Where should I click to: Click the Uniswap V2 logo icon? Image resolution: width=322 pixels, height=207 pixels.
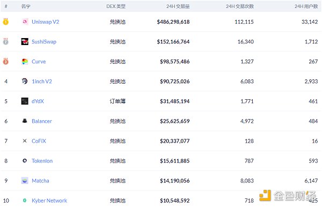[25, 22]
